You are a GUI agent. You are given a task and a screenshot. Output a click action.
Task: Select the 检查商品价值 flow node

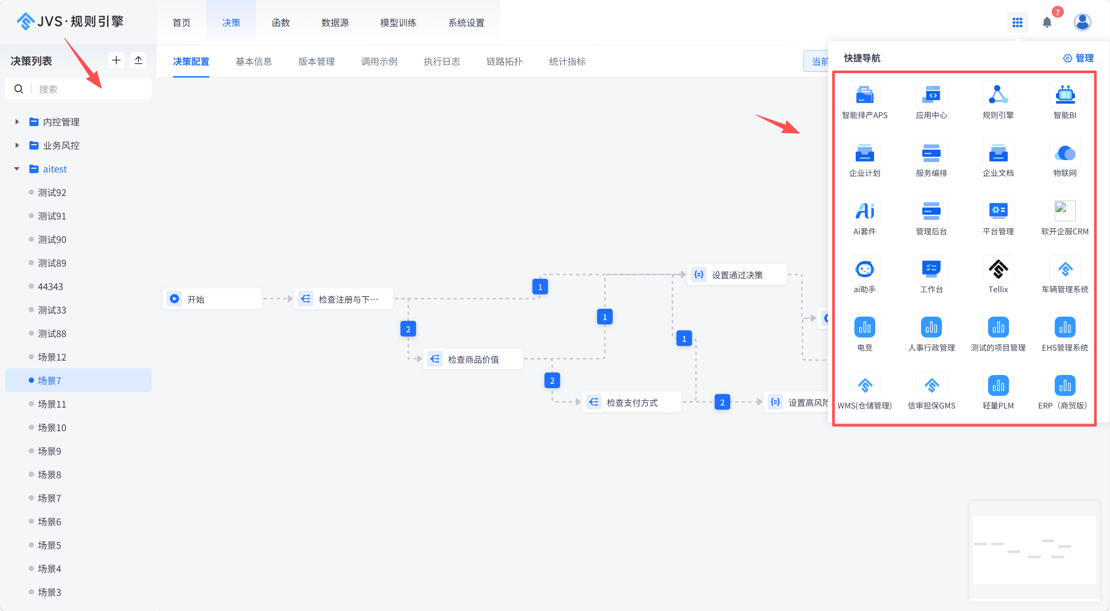click(x=472, y=359)
